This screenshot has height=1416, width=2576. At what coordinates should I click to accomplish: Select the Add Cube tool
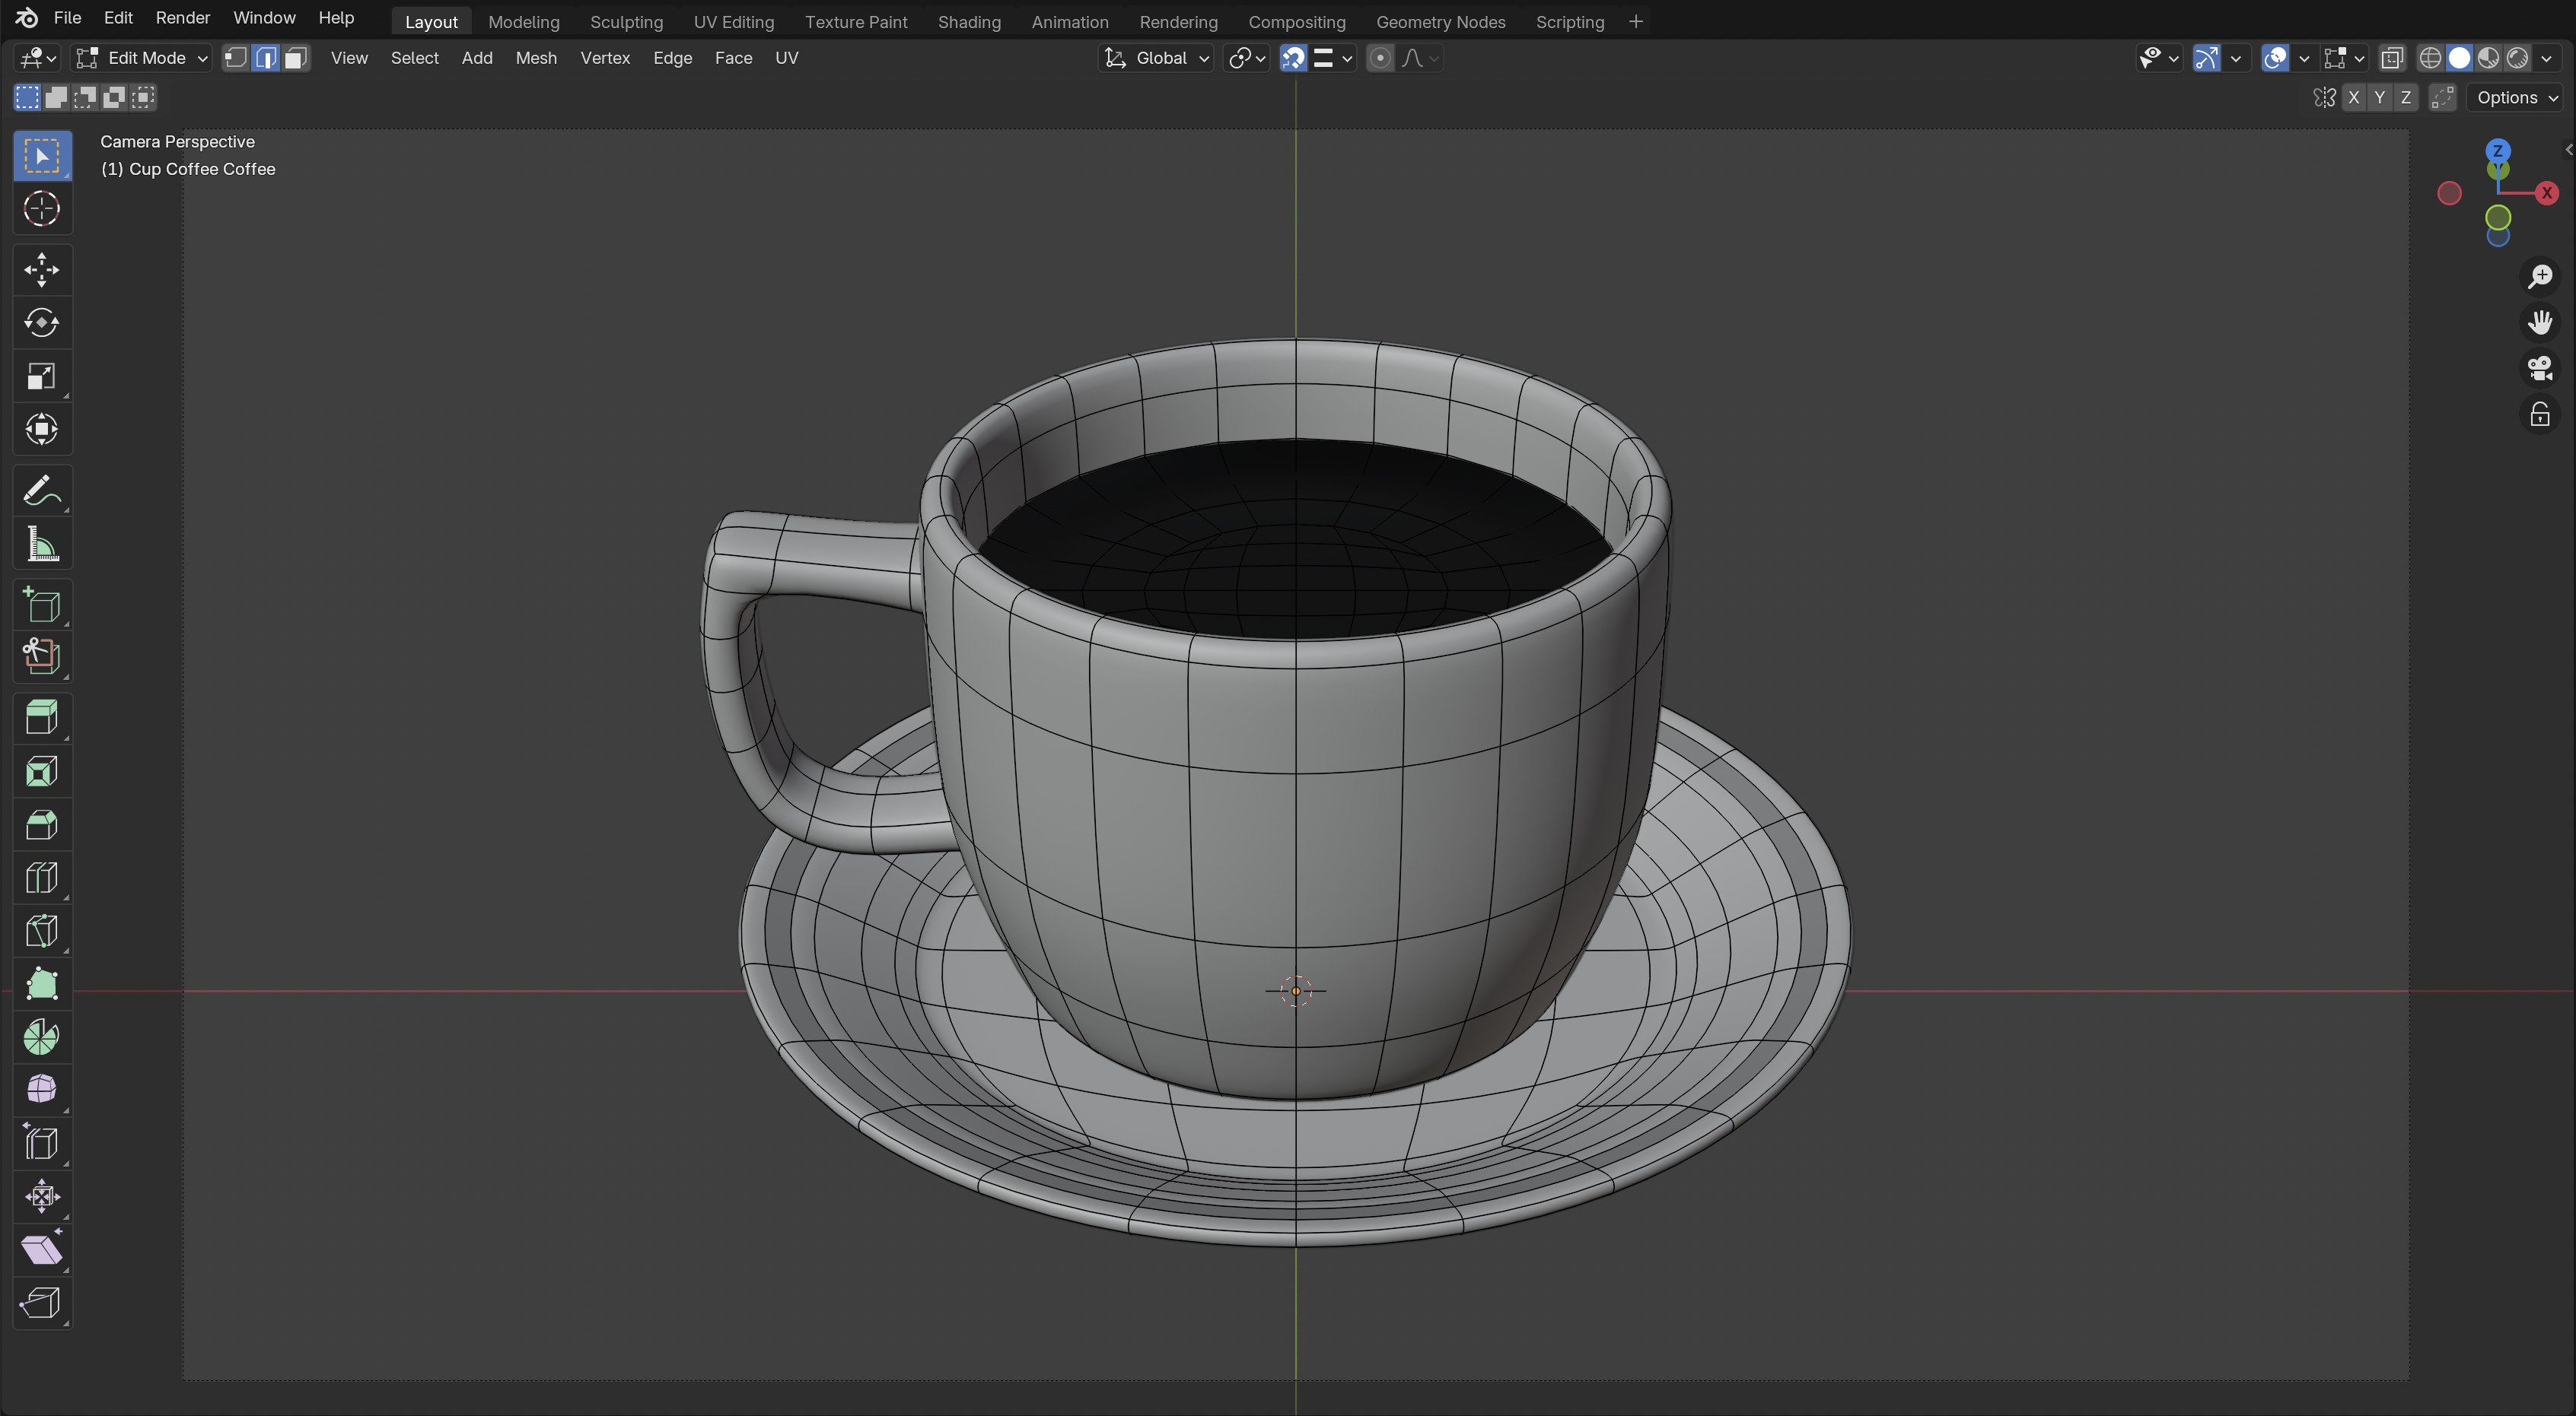tap(42, 605)
